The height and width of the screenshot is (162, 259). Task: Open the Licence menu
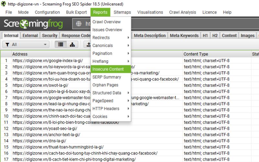point(209,12)
